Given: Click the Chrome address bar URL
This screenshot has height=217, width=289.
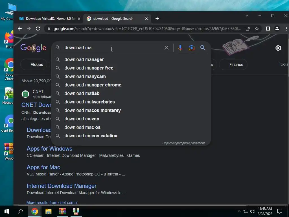Looking at the screenshot, I should pyautogui.click(x=147, y=29).
